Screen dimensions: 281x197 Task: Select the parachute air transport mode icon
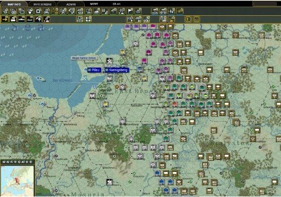pos(38,19)
